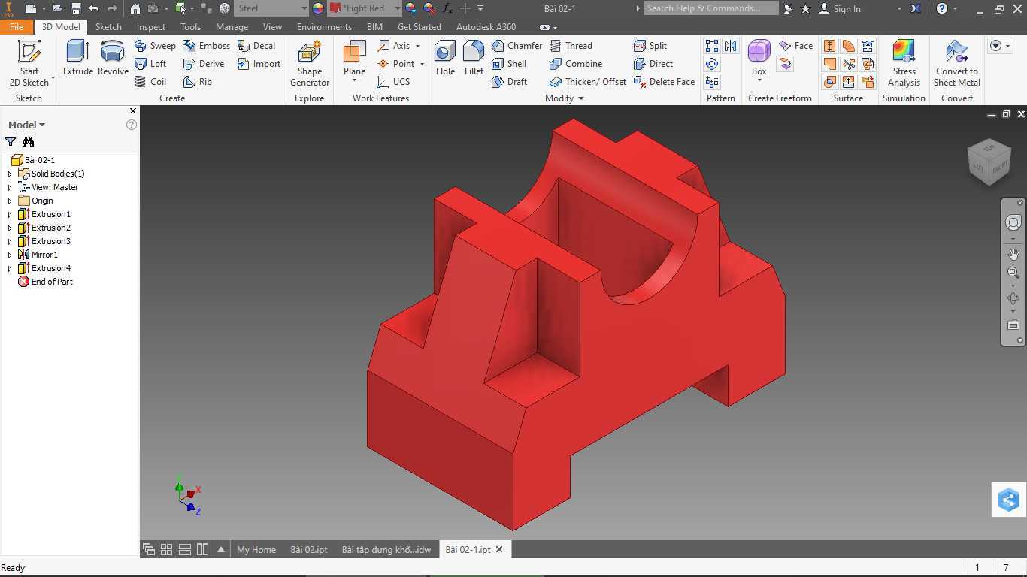This screenshot has height=577, width=1027.
Task: Click the browser filter icon
Action: pyautogui.click(x=11, y=142)
